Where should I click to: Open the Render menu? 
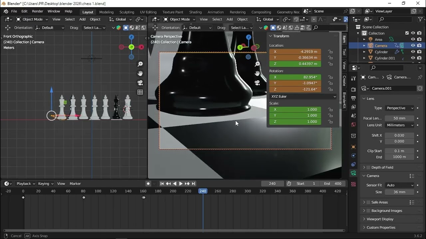pos(38,11)
